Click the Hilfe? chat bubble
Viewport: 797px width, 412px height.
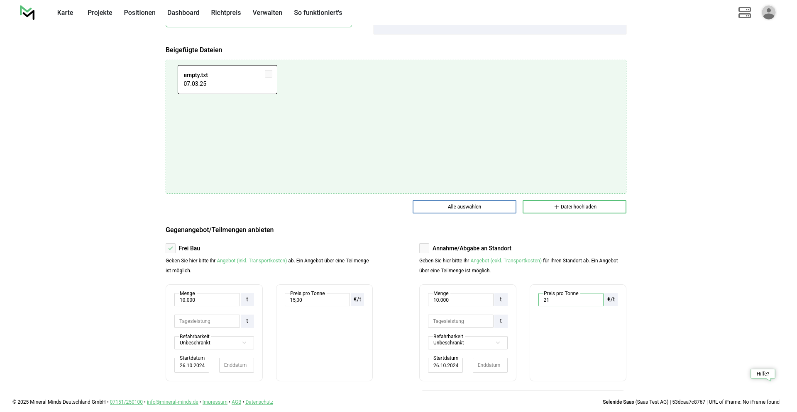tap(763, 374)
